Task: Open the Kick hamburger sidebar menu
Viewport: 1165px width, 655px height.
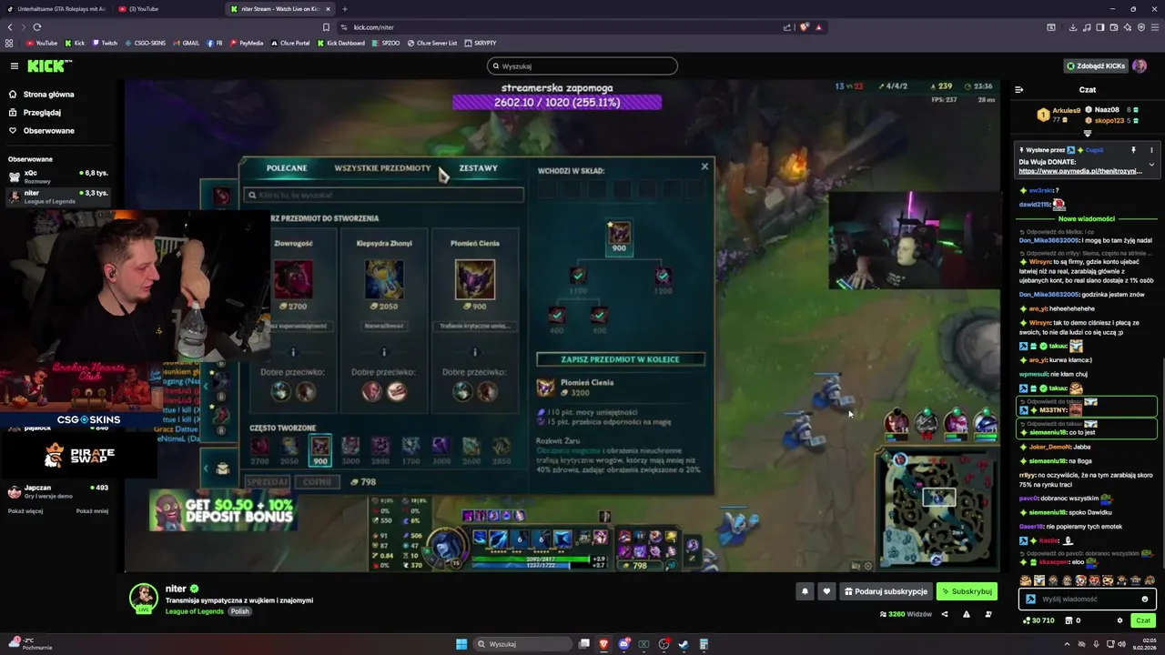Action: pos(14,65)
